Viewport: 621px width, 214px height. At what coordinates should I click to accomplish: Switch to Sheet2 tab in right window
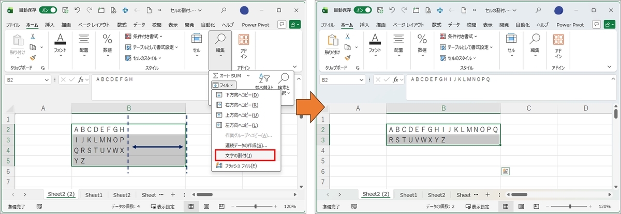tap(436, 194)
